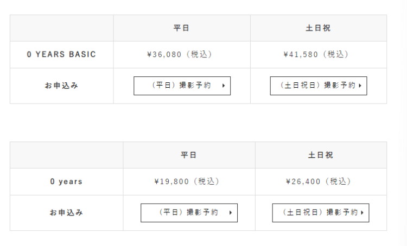Click 平日 header in the 0 YEARS BASIC table
407x246 pixels.
pos(181,28)
